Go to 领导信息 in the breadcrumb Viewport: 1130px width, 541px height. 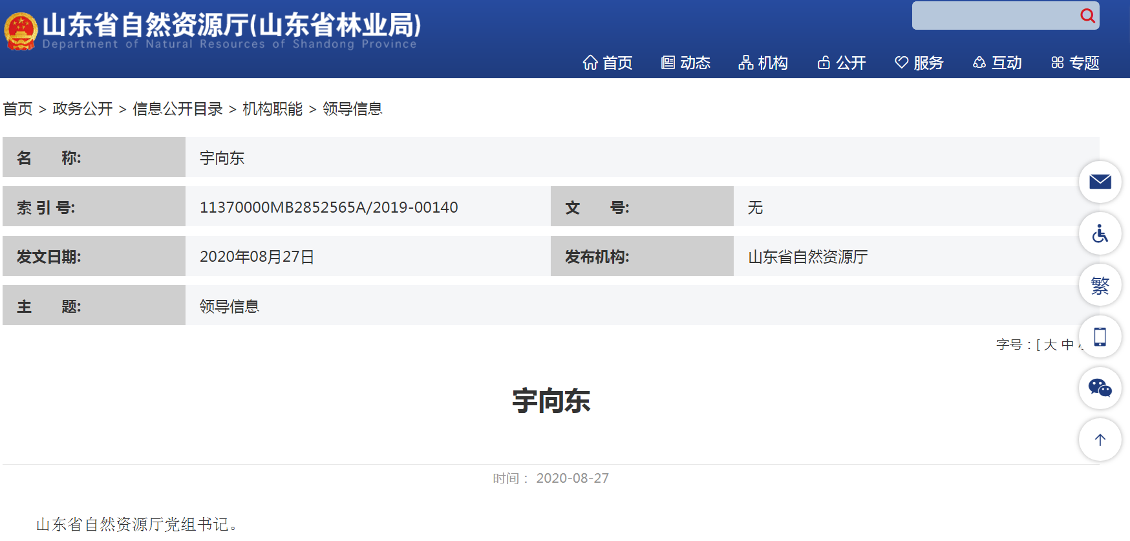pyautogui.click(x=352, y=109)
